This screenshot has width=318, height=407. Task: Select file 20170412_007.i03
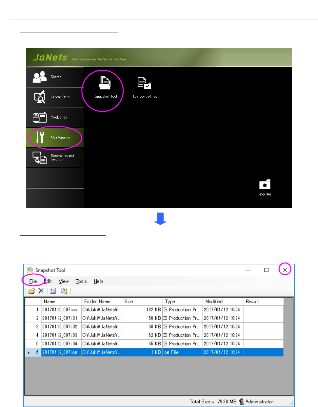pos(60,335)
